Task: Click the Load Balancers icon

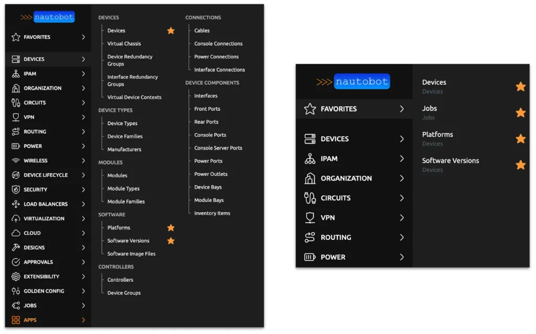Action: [x=16, y=204]
